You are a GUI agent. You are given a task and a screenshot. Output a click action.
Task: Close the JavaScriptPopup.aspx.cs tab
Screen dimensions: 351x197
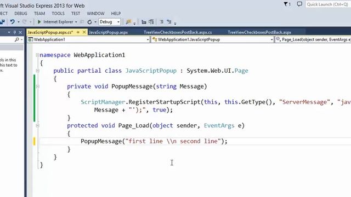(x=84, y=32)
